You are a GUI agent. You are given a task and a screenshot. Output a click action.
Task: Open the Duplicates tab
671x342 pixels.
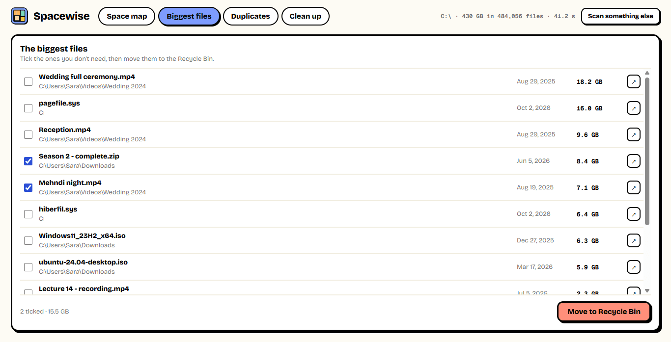point(251,16)
